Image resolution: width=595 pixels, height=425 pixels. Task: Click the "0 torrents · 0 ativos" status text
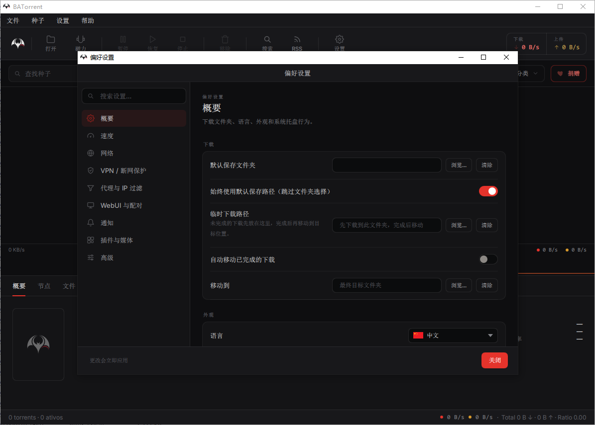coord(36,418)
